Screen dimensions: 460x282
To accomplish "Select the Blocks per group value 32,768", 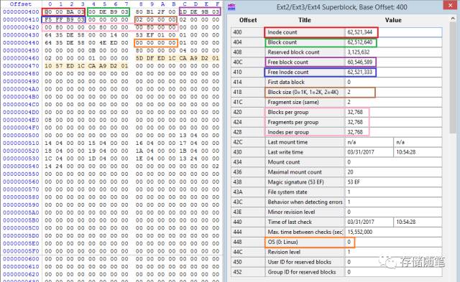I will [355, 112].
